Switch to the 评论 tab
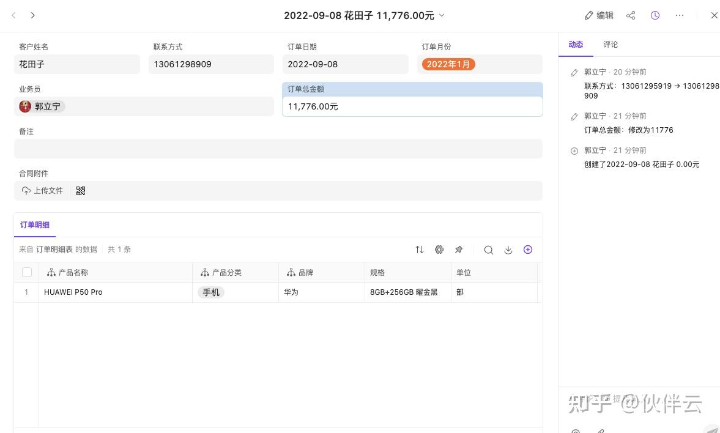Screen dimensions: 720x433 point(611,45)
